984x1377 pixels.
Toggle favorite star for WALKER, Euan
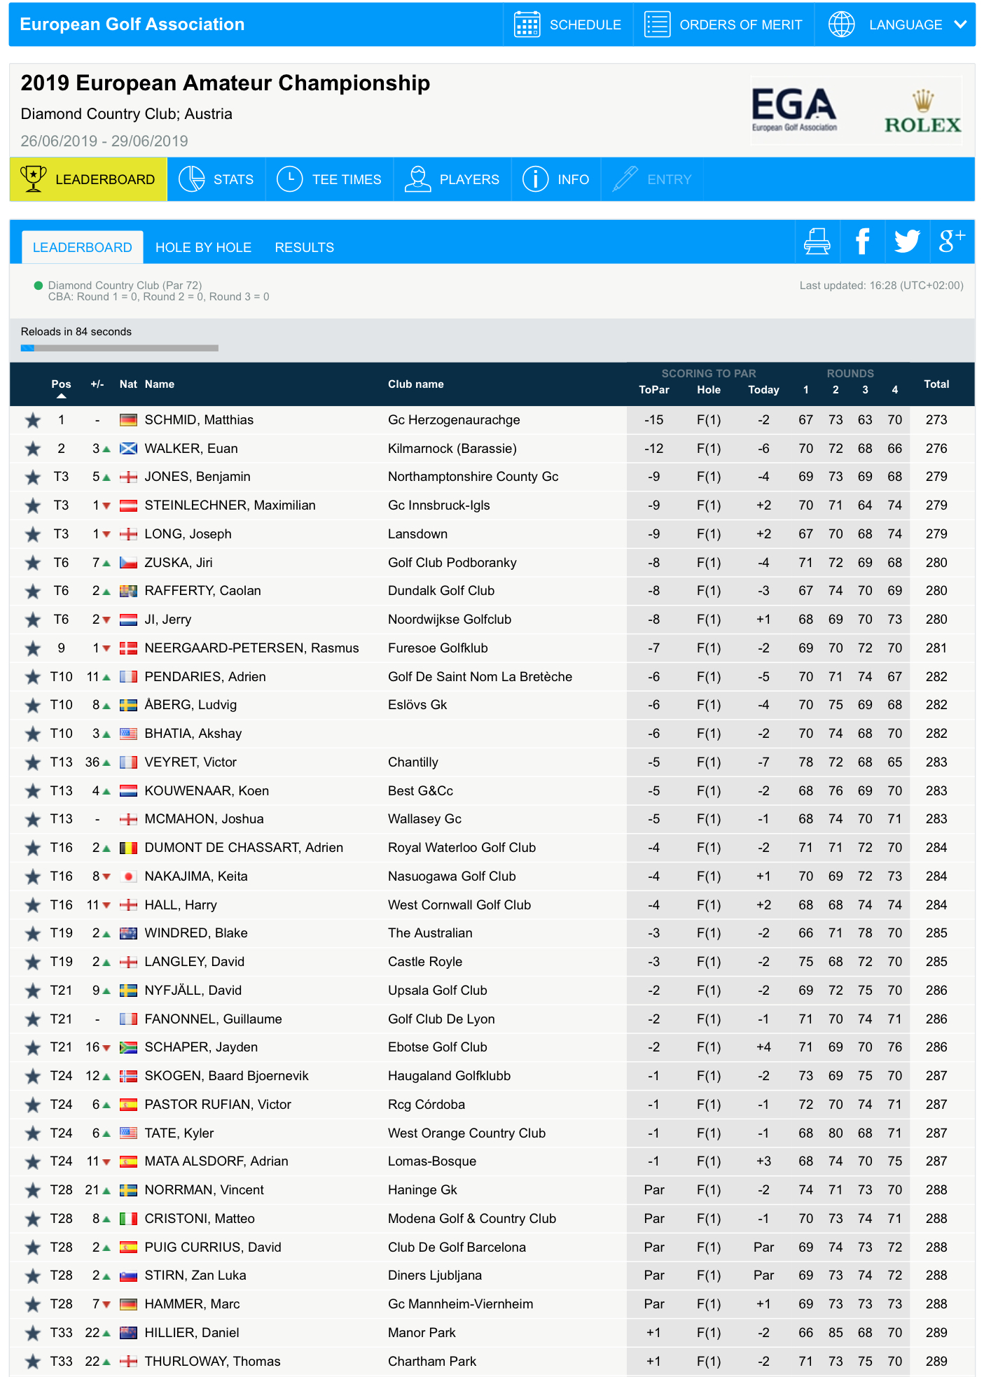[33, 449]
